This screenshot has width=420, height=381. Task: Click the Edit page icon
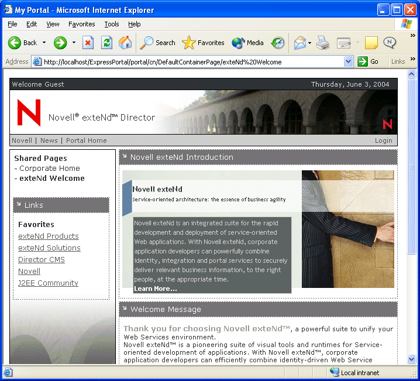click(343, 43)
